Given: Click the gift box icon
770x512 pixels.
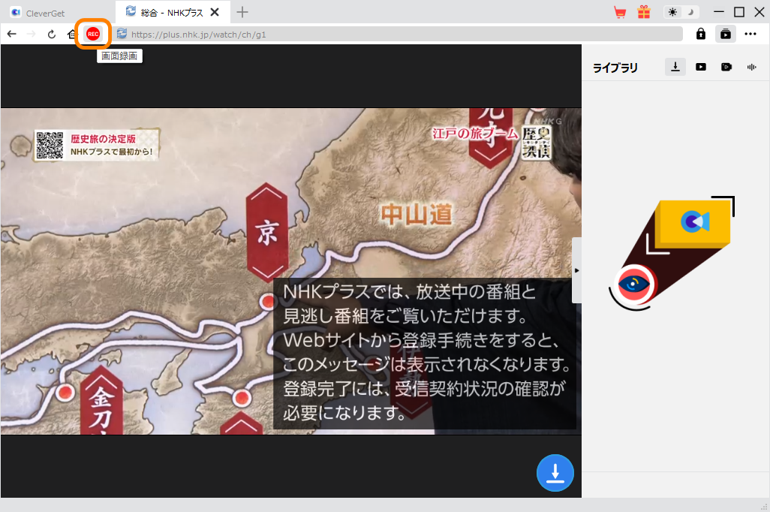Looking at the screenshot, I should click(x=644, y=12).
